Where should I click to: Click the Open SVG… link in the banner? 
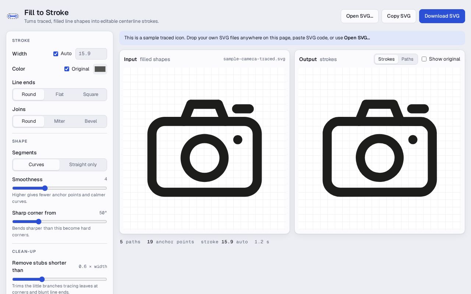click(357, 38)
